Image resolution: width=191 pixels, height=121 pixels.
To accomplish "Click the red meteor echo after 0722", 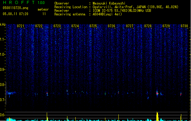I will tap(47, 93).
